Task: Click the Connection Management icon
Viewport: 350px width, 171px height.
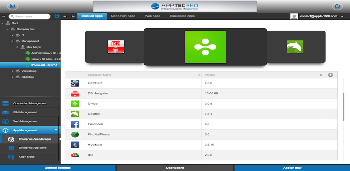Action: [x=5, y=103]
